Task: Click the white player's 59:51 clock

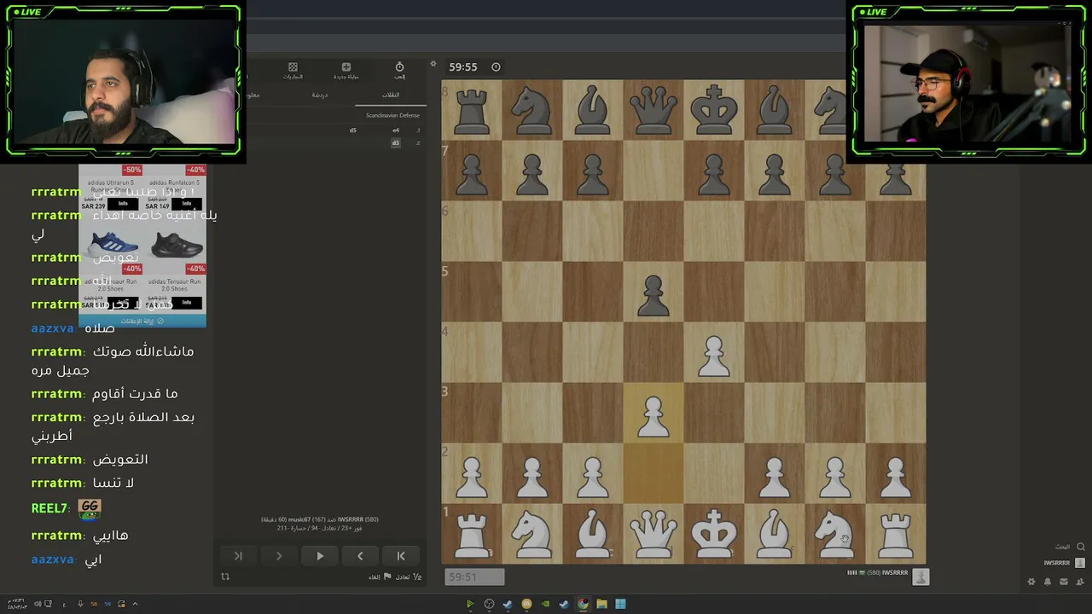Action: 474,577
